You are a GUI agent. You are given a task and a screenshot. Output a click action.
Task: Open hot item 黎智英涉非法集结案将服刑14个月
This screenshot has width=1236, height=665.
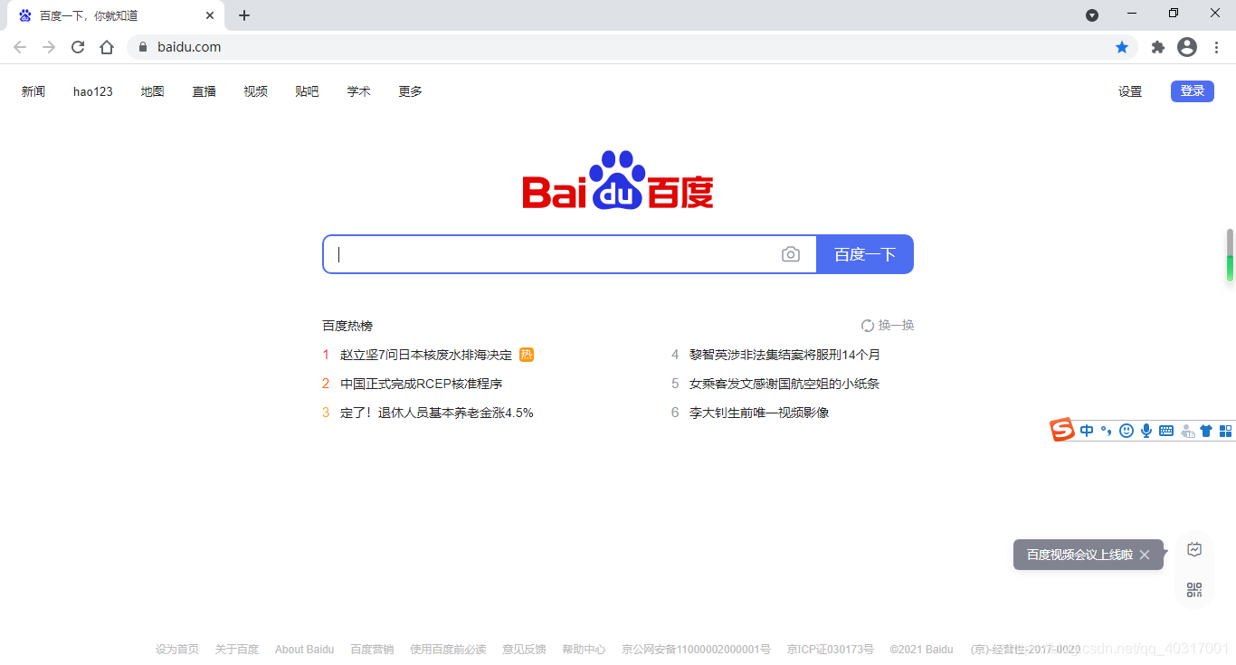[784, 355]
